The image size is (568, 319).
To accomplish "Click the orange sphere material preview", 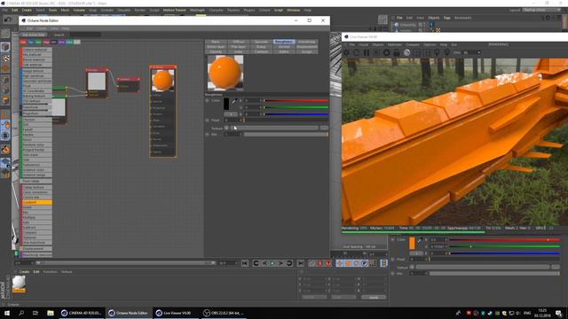I will pos(225,73).
